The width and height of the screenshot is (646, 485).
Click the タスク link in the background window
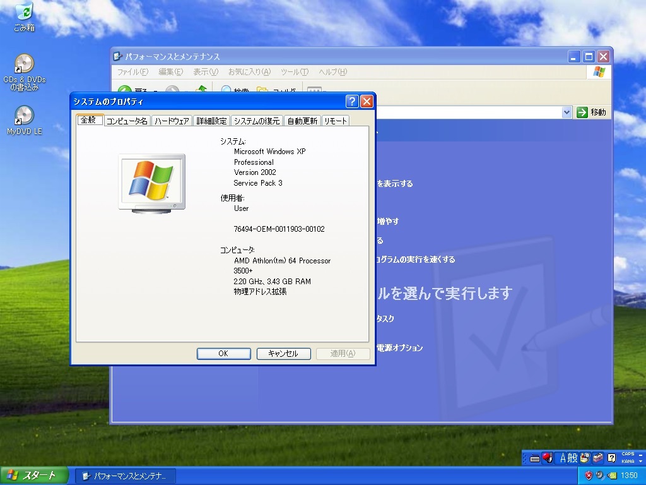pyautogui.click(x=385, y=318)
